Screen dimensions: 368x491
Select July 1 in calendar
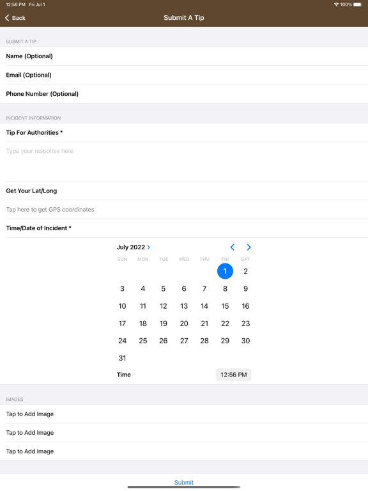tap(225, 271)
